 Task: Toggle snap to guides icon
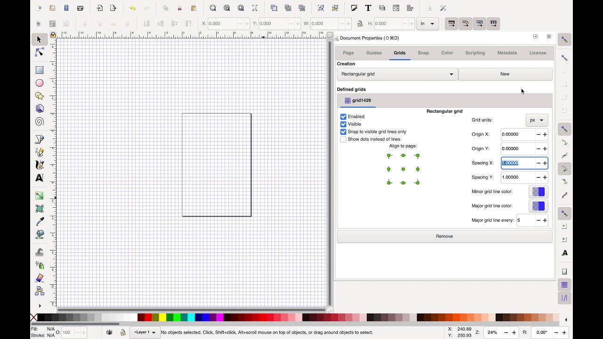564,298
